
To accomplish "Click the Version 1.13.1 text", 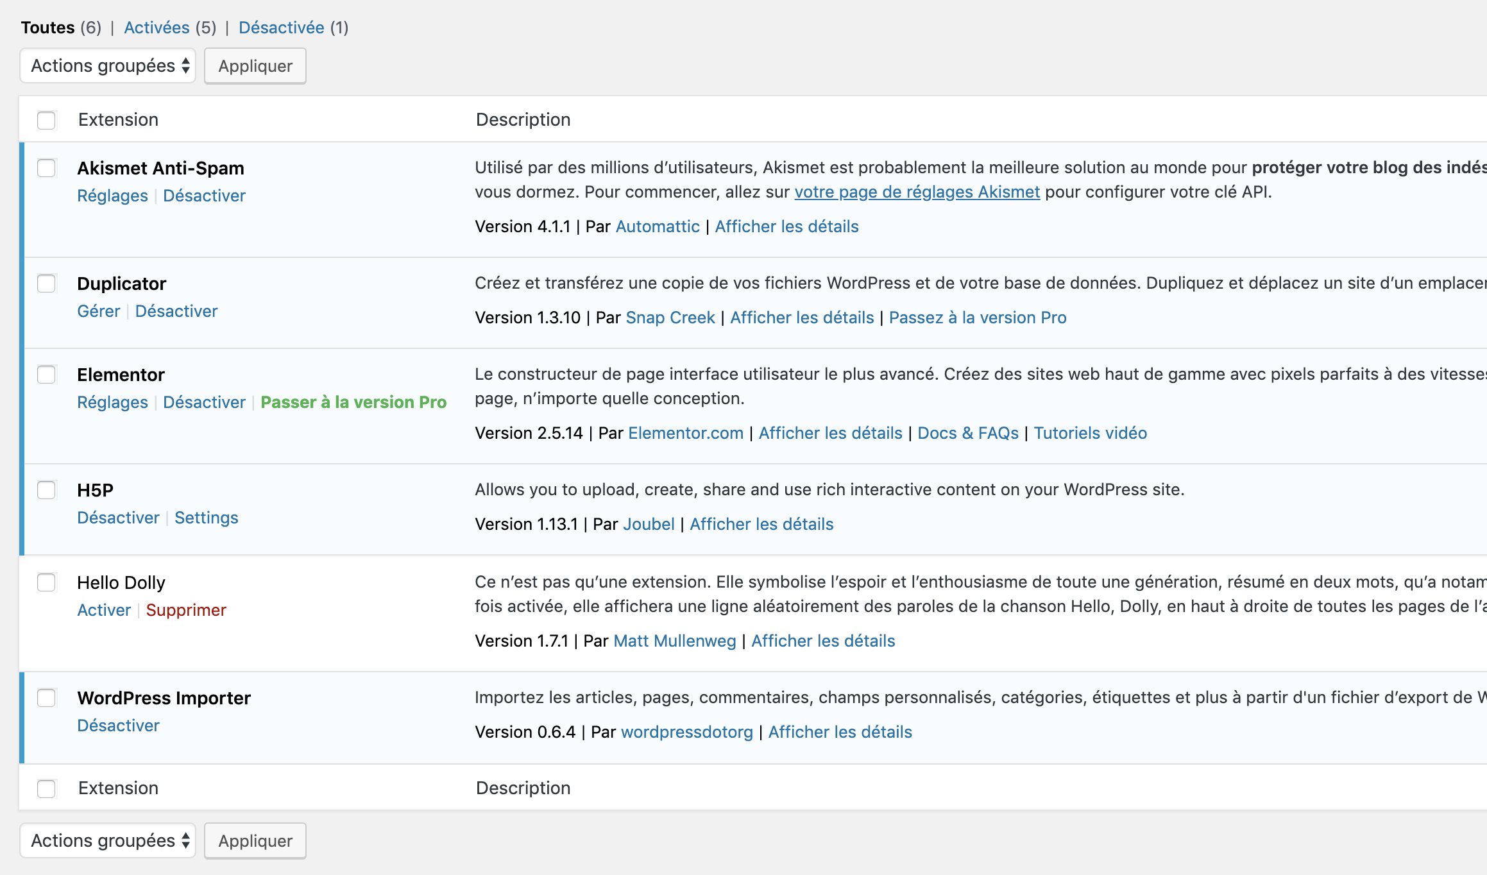I will 526,524.
